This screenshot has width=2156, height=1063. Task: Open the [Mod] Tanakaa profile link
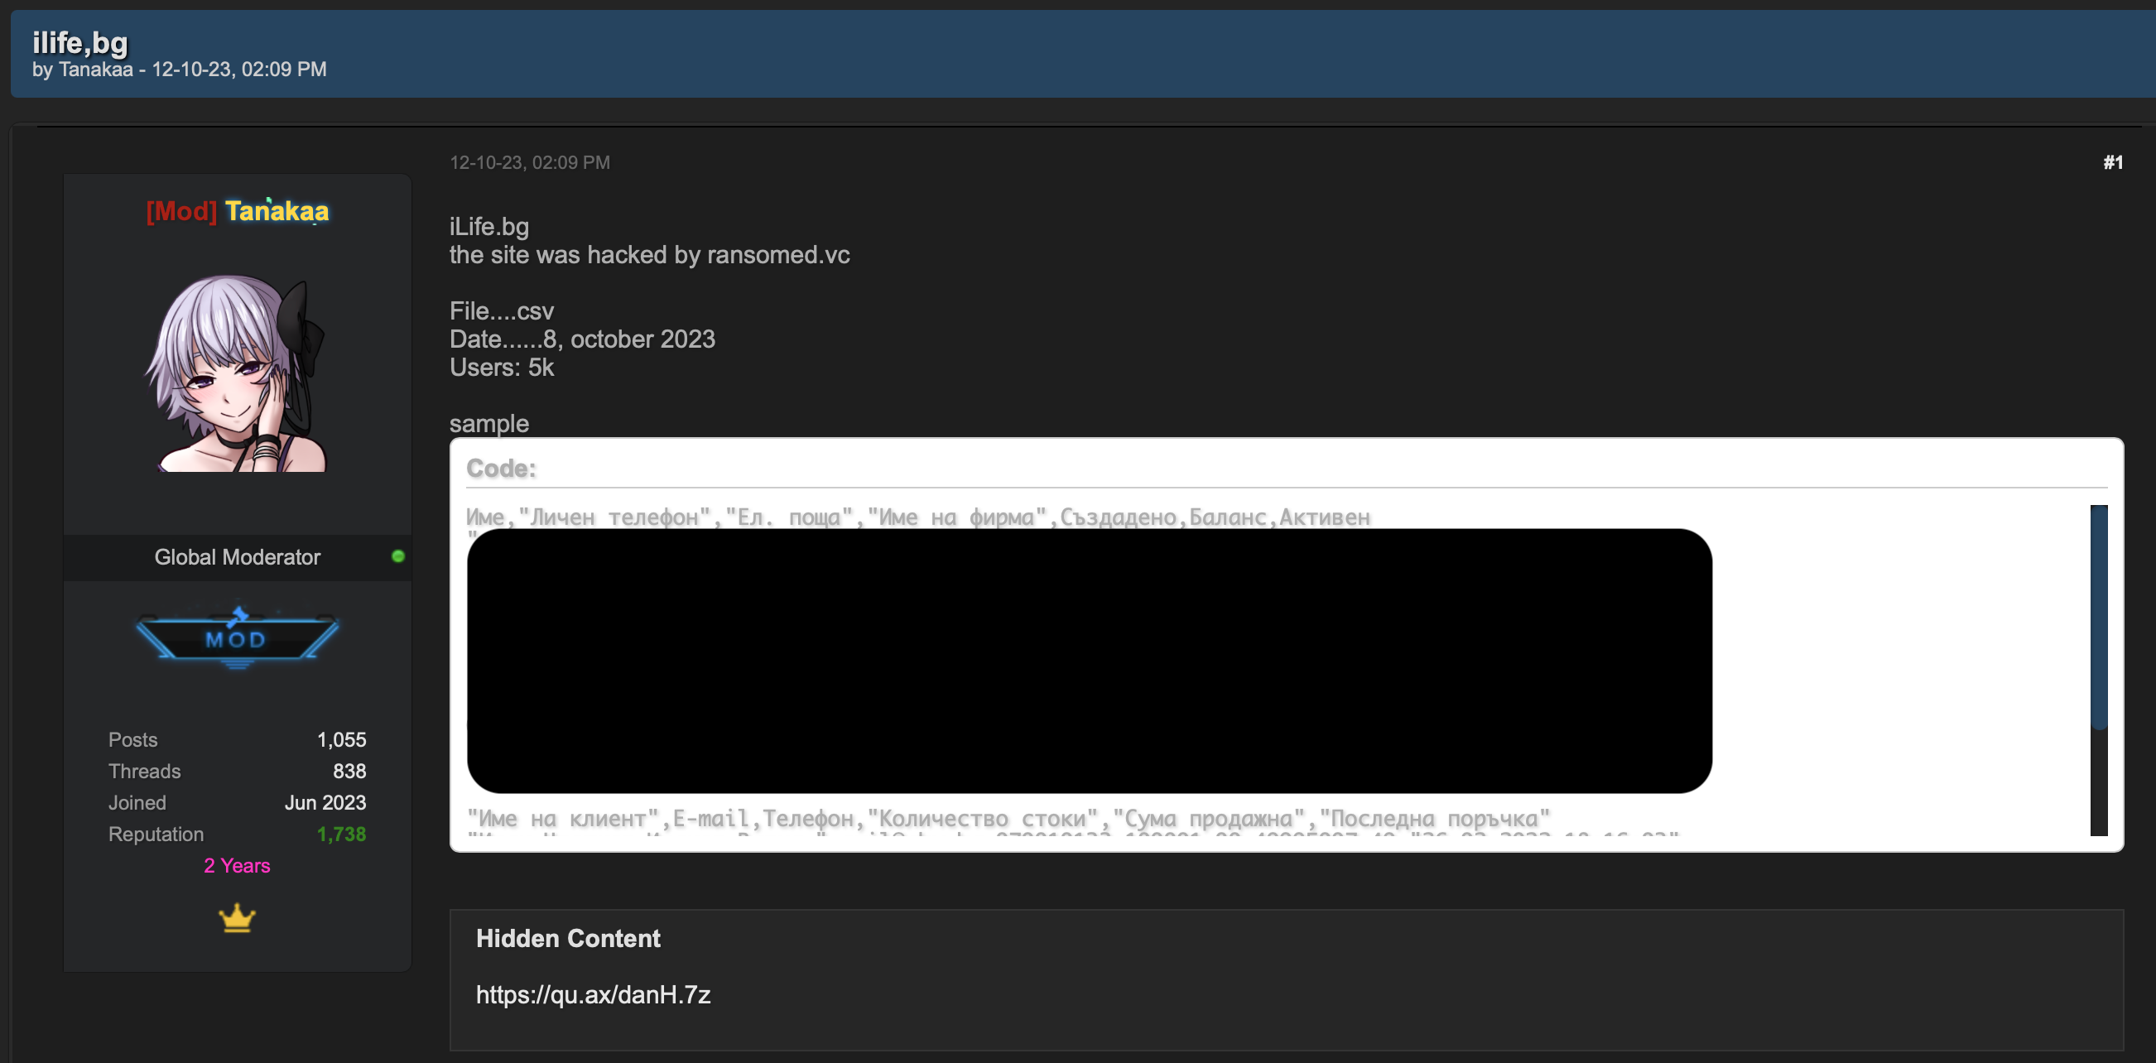pos(238,211)
